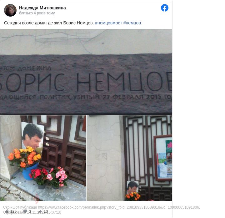The width and height of the screenshot is (225, 218).
Task: Open the memorial plaque photo
Action: (x=86, y=72)
